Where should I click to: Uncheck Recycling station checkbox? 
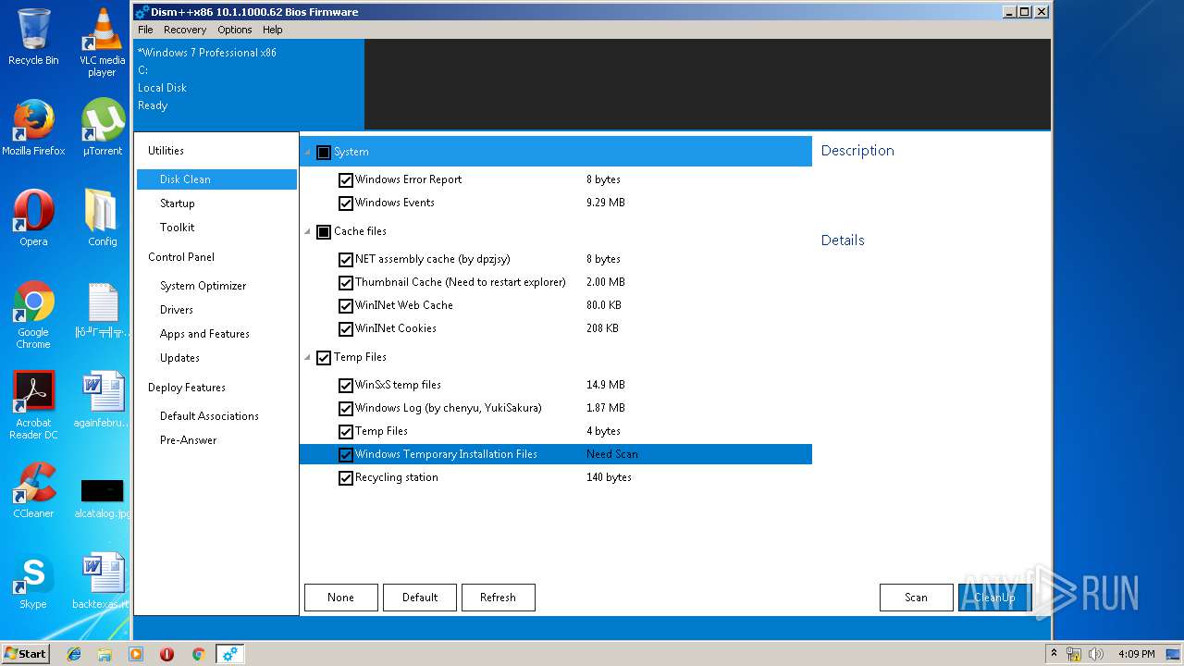pyautogui.click(x=346, y=478)
